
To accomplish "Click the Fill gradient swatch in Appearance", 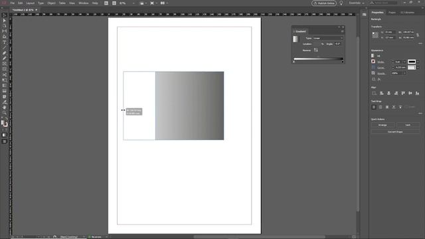I will [x=373, y=56].
